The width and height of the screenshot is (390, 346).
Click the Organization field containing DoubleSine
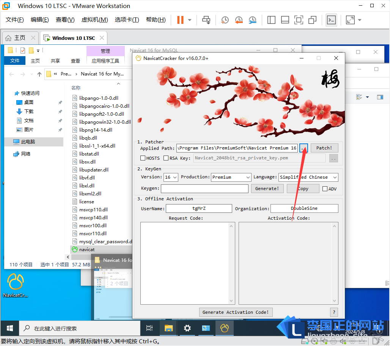tap(304, 208)
